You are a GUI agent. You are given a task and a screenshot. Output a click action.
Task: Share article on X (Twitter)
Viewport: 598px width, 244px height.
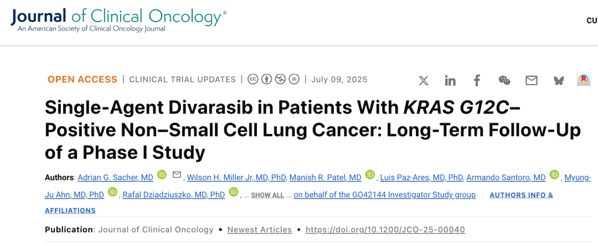[424, 81]
